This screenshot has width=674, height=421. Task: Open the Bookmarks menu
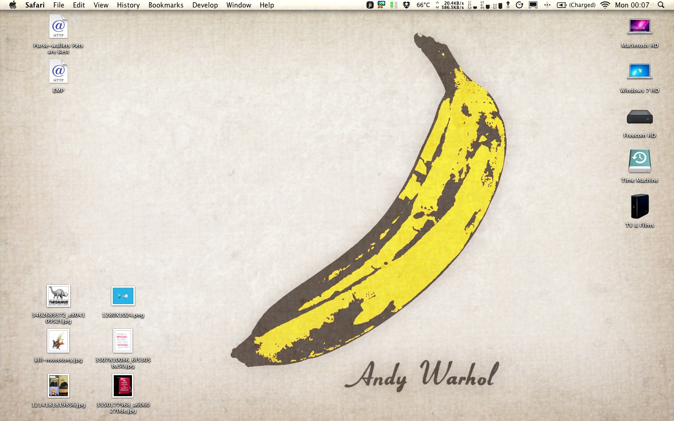tap(166, 5)
